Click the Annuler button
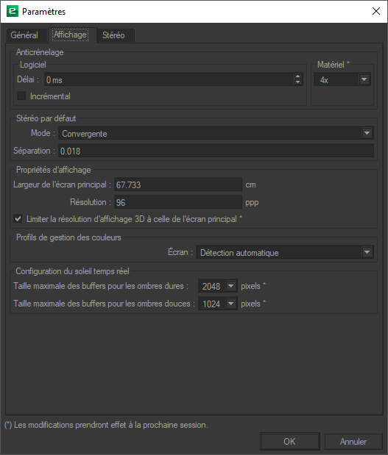 pos(353,442)
